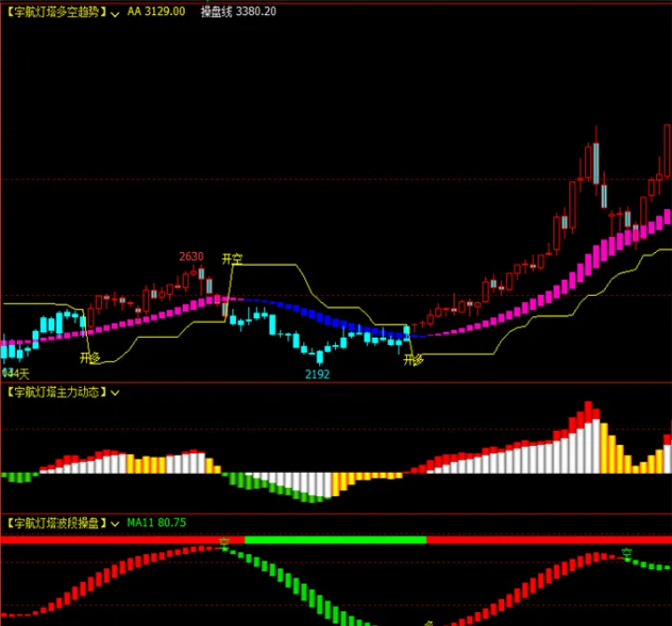Click the first 开多 marker on the left
Screen dimensions: 672x626
pyautogui.click(x=90, y=357)
